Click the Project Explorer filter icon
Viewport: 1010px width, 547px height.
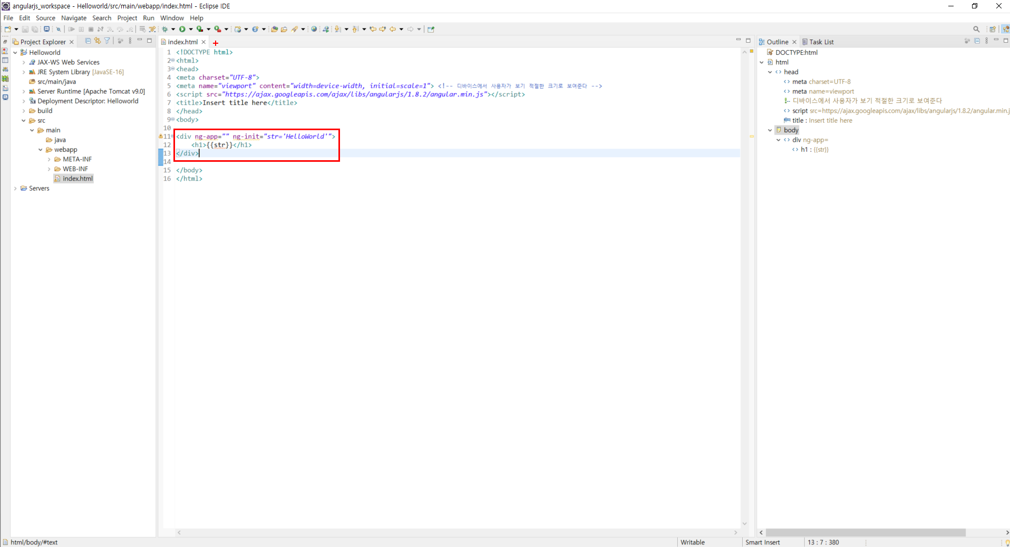click(107, 41)
